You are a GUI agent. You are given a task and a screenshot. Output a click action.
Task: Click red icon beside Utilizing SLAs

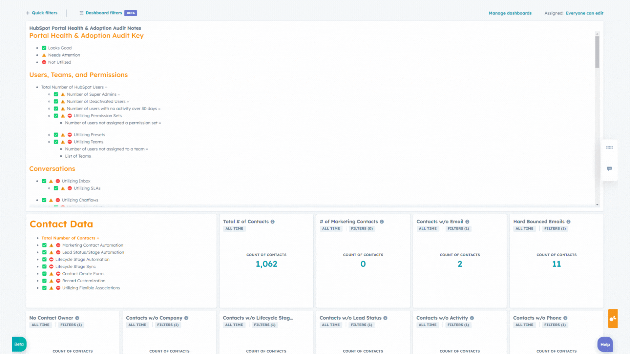(70, 188)
